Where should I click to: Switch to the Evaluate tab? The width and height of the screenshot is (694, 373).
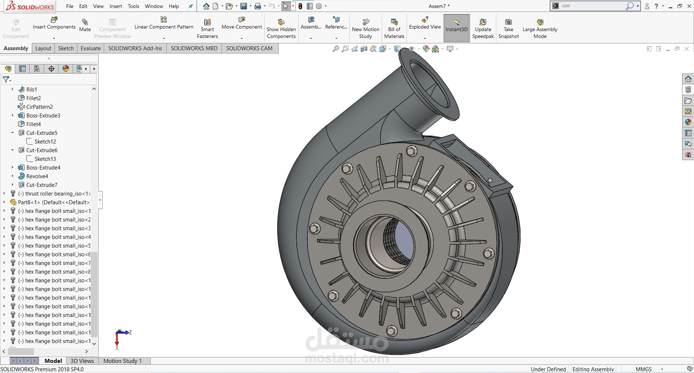click(90, 48)
